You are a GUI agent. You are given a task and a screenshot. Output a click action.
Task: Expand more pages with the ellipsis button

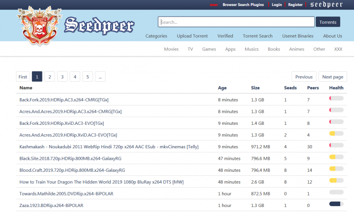click(x=100, y=77)
